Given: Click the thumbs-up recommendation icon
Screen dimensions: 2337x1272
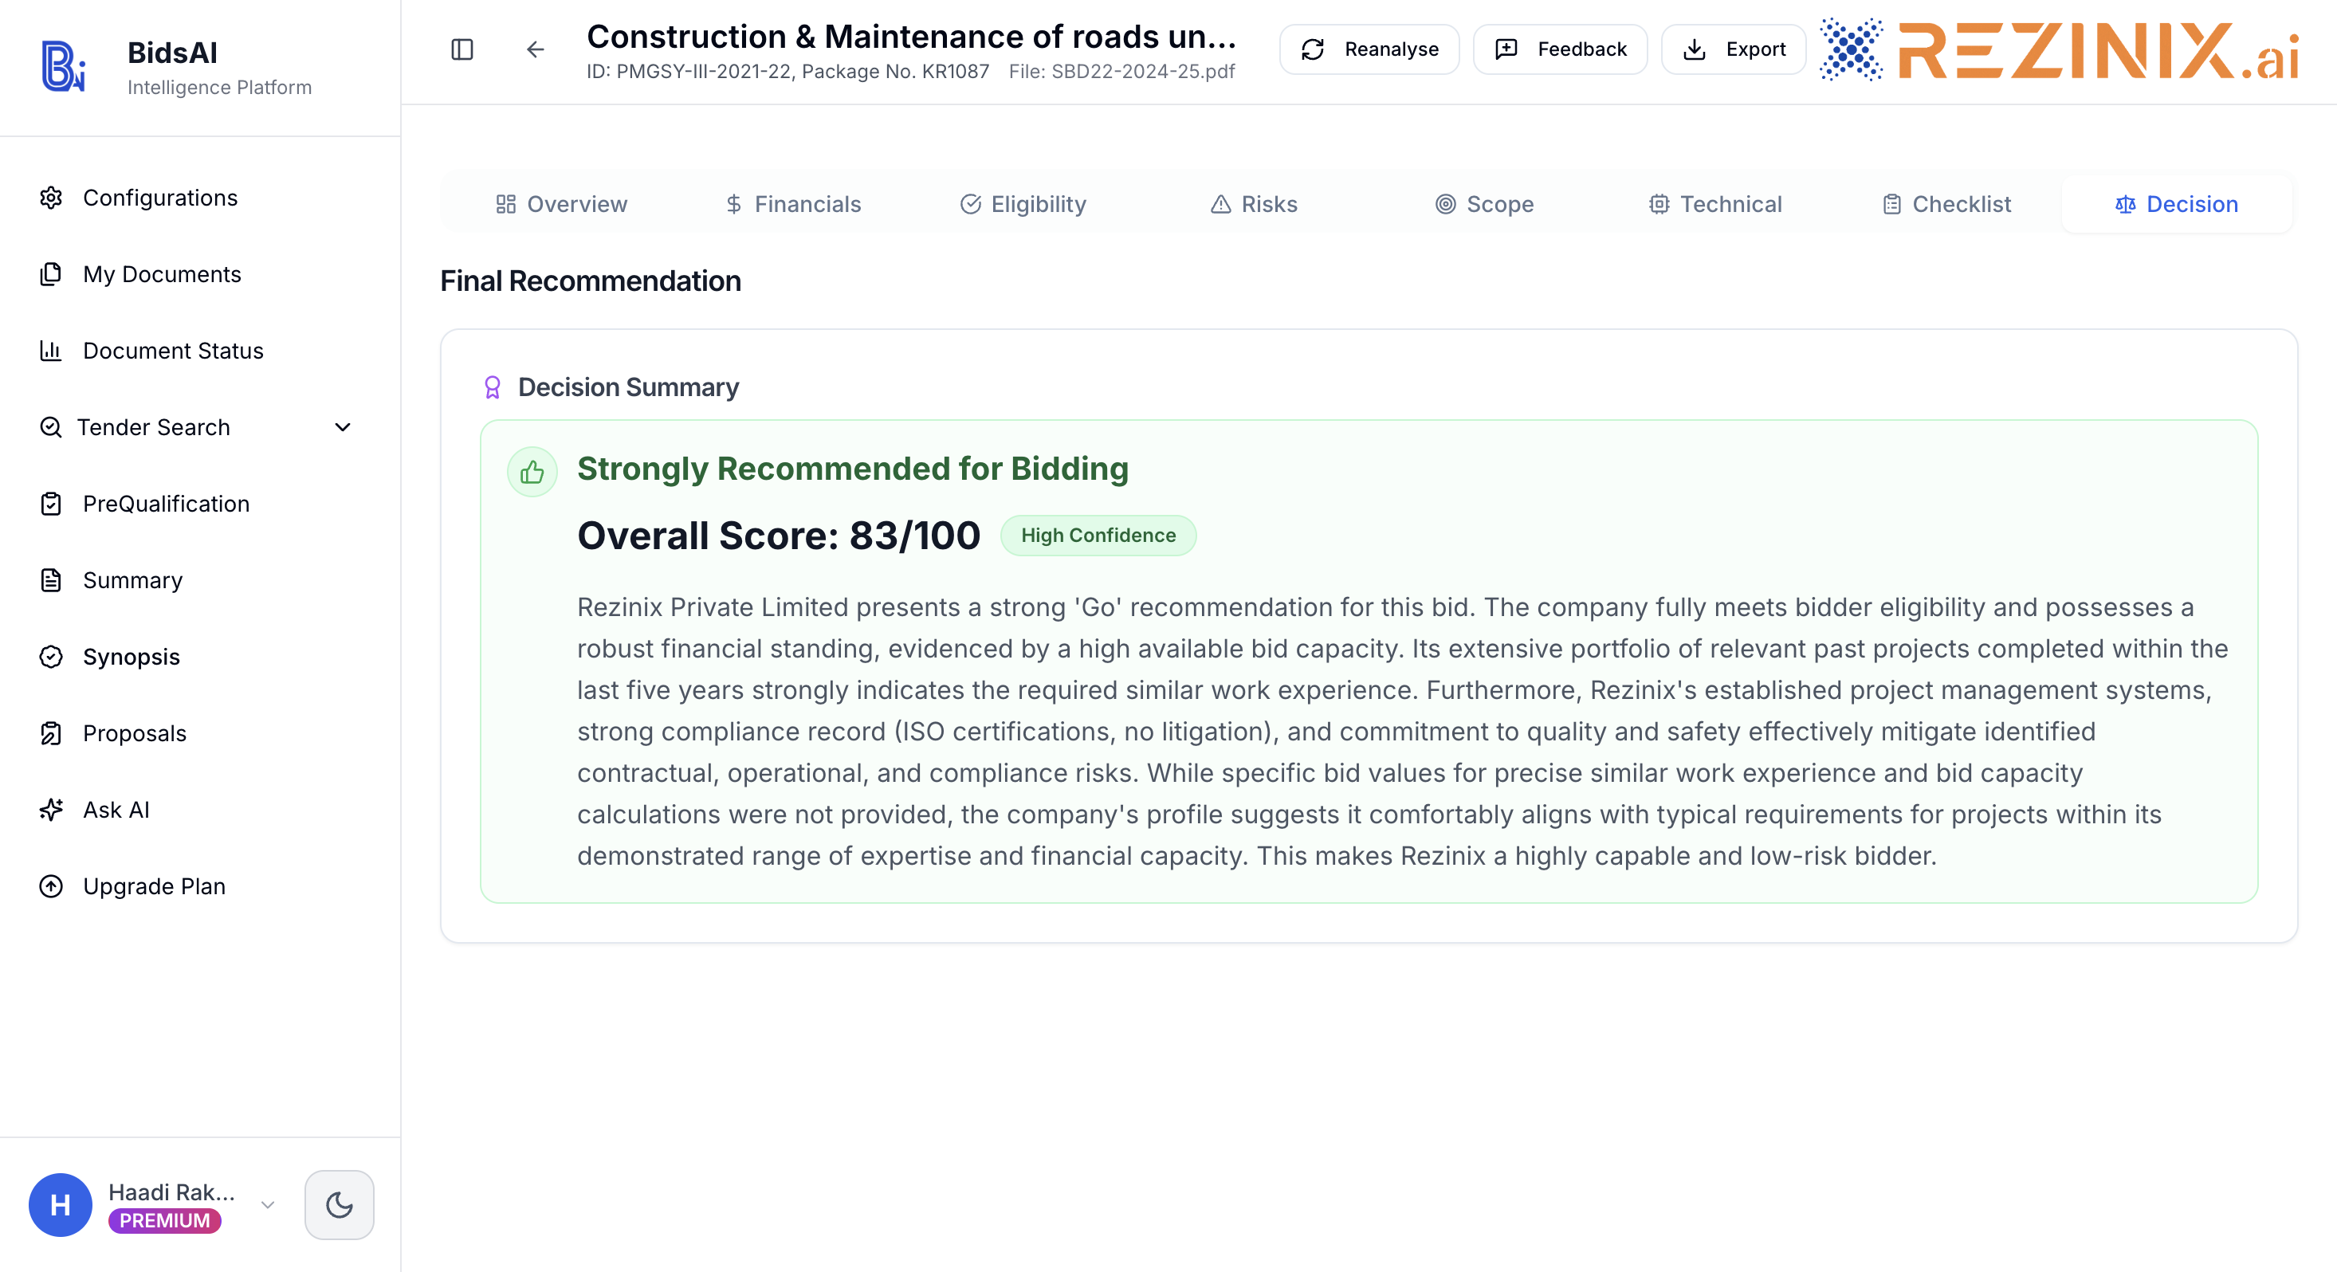Looking at the screenshot, I should [x=532, y=472].
